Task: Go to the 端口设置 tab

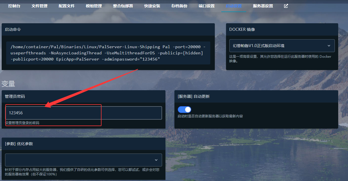Action: (206, 6)
